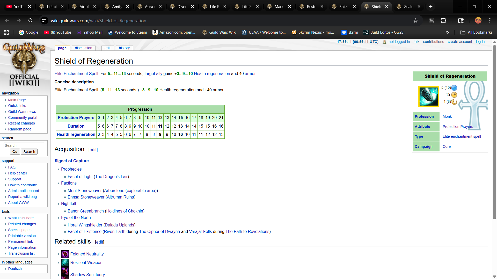Open Horai Wingshielder link
Image resolution: width=497 pixels, height=279 pixels.
pyautogui.click(x=85, y=225)
